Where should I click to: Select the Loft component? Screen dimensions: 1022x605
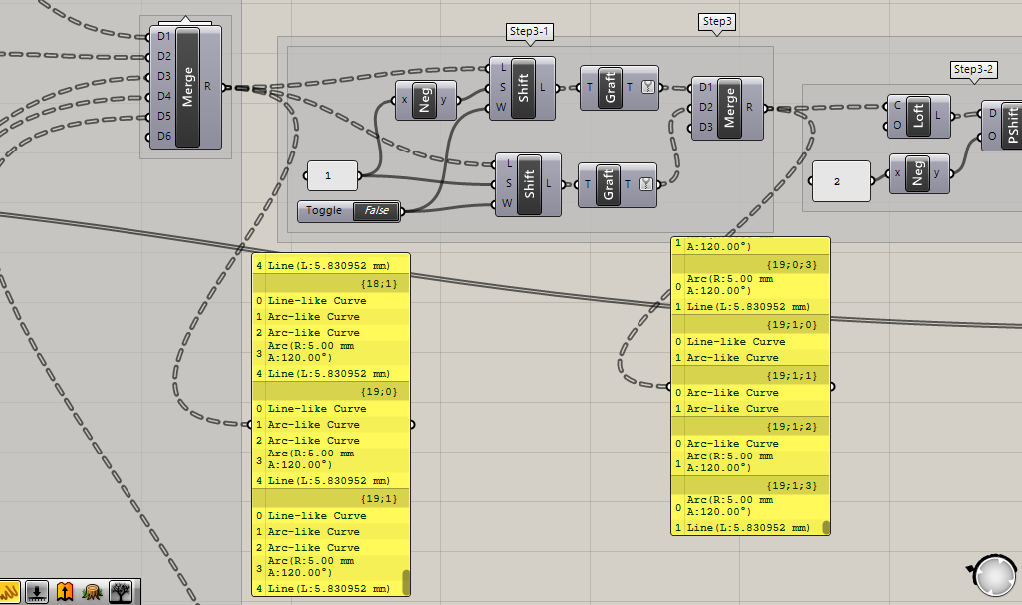918,116
